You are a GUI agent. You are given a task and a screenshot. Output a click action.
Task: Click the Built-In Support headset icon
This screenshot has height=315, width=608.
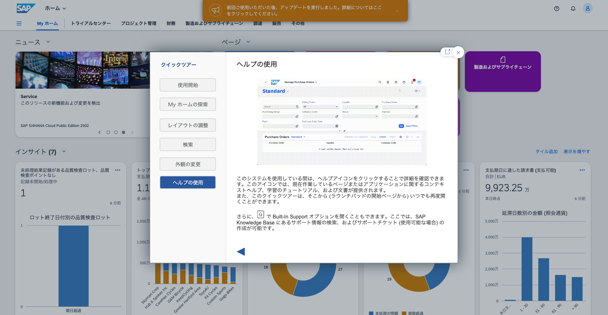(260, 215)
